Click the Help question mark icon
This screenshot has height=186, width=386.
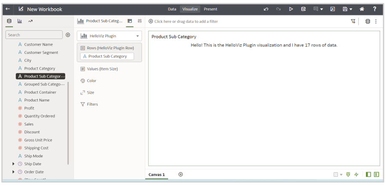pos(375,9)
